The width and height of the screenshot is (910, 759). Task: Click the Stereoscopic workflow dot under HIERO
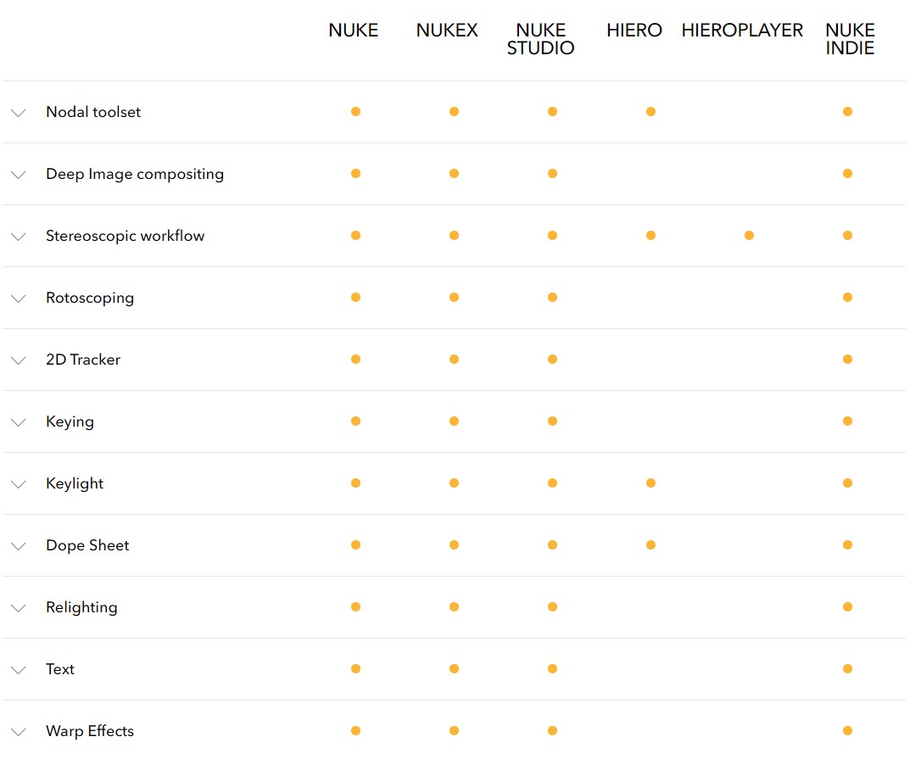[650, 235]
